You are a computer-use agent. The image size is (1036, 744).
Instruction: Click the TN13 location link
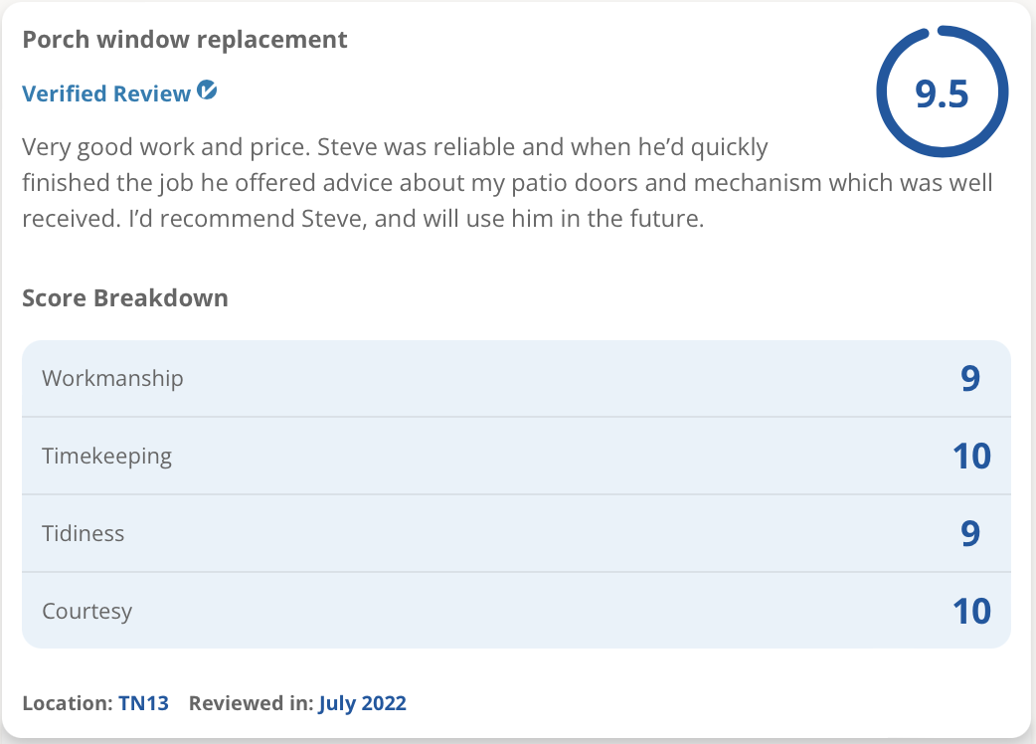(x=143, y=703)
